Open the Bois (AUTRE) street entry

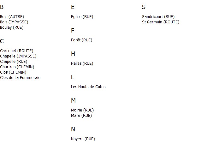(x=12, y=17)
